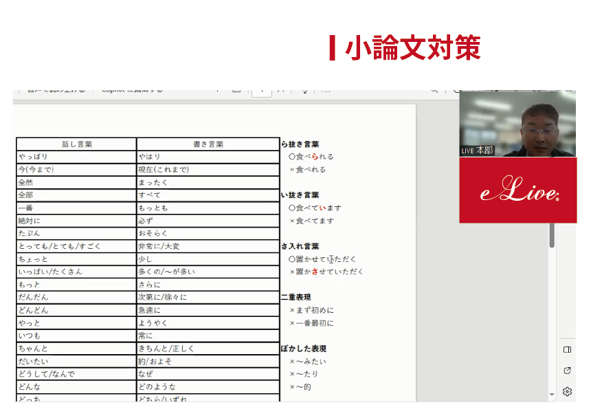Screen dimensions: 591x418
Task: Click the eLive logo banner
Action: point(518,190)
